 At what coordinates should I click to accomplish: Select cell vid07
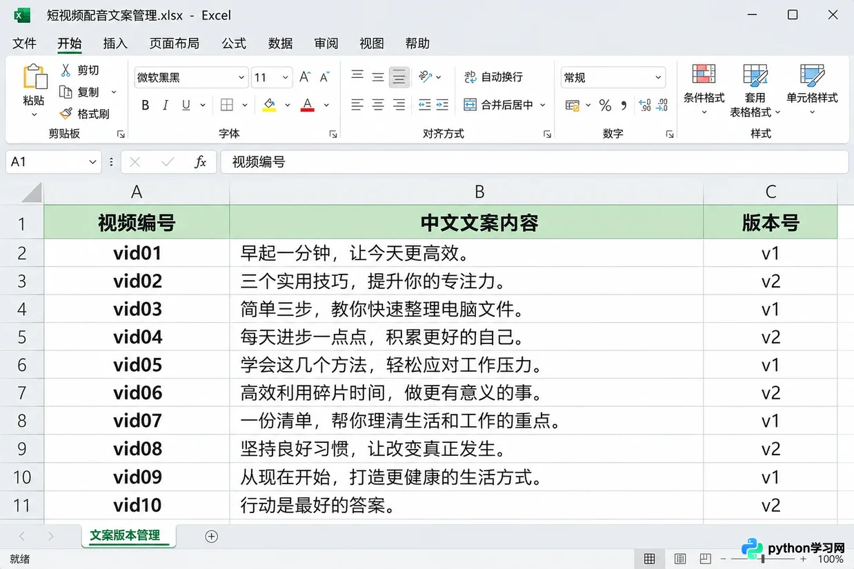[x=137, y=421]
